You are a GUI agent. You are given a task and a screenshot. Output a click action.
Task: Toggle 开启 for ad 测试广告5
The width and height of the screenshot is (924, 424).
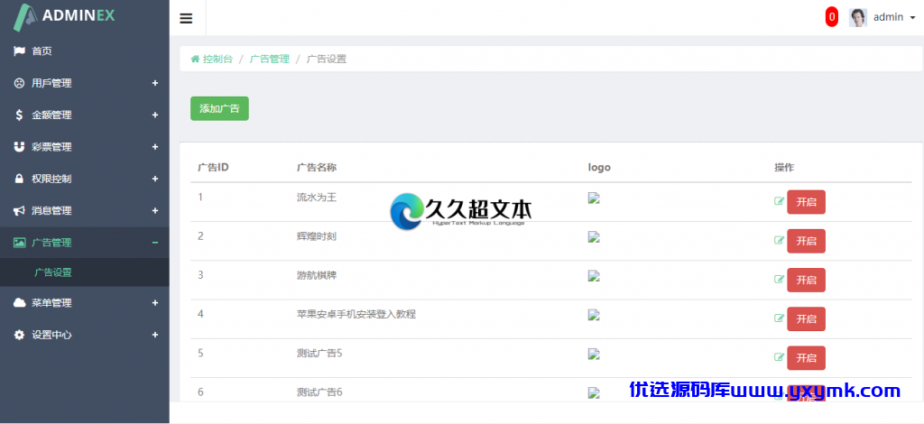coord(806,357)
